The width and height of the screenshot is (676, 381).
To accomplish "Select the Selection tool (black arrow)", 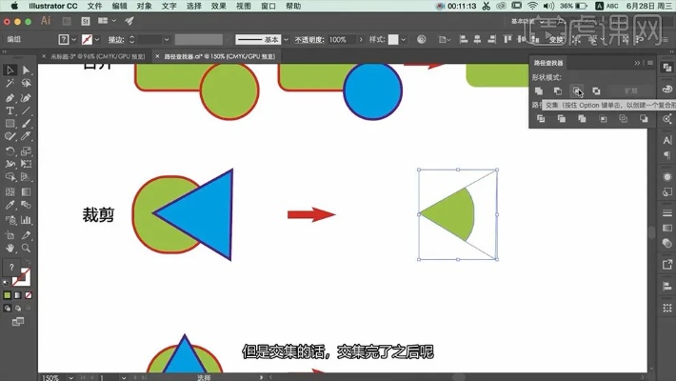I will click(x=10, y=70).
